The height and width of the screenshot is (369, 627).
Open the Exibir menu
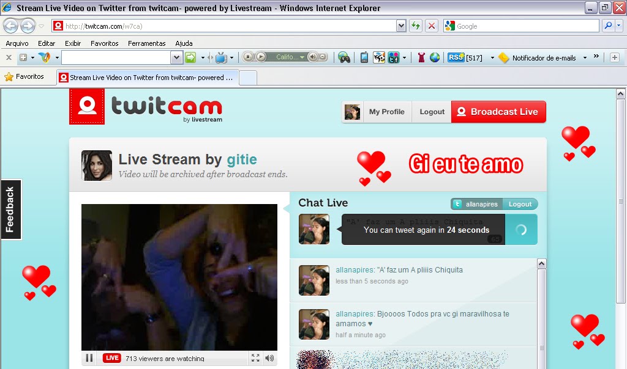click(x=73, y=43)
